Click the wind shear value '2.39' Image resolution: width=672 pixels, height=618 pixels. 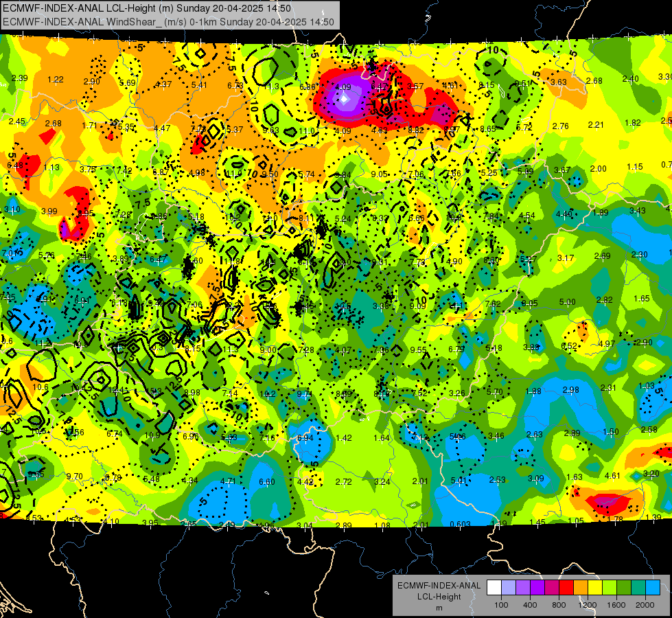click(x=20, y=78)
